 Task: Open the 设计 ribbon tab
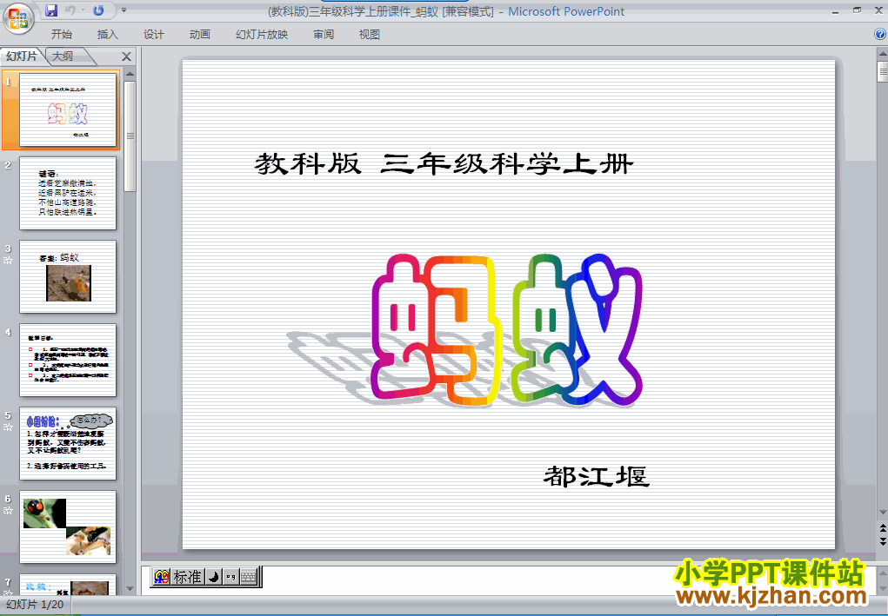click(x=153, y=35)
